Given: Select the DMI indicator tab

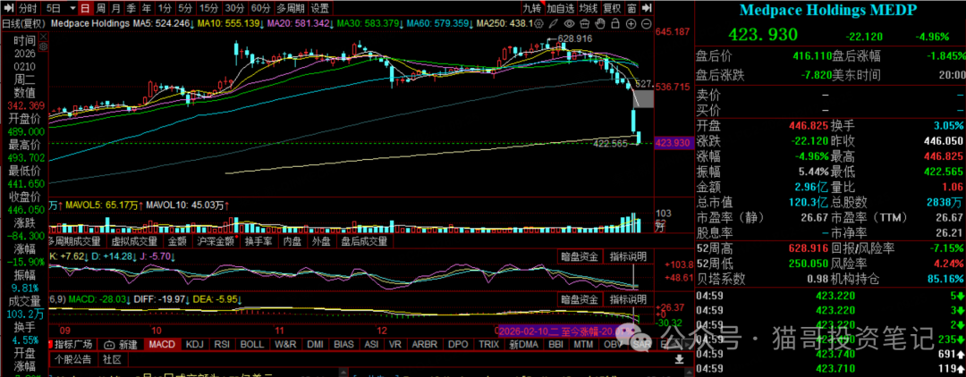Looking at the screenshot, I should (316, 344).
